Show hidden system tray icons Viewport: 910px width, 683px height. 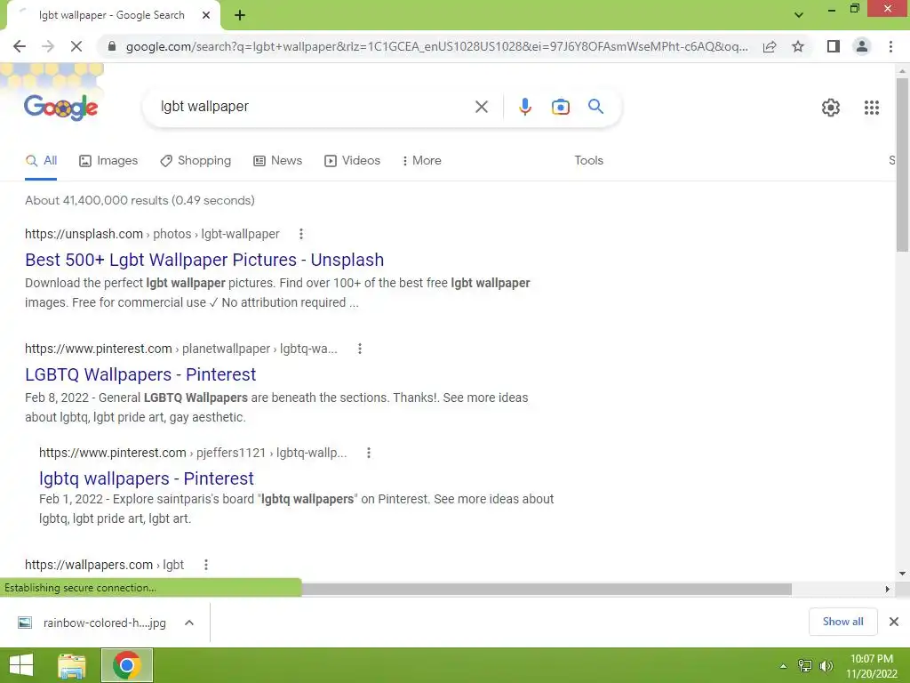[783, 666]
